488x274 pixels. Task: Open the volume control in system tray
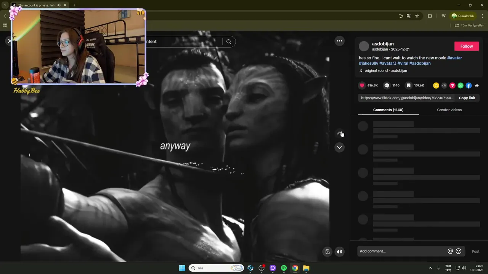coord(464,268)
